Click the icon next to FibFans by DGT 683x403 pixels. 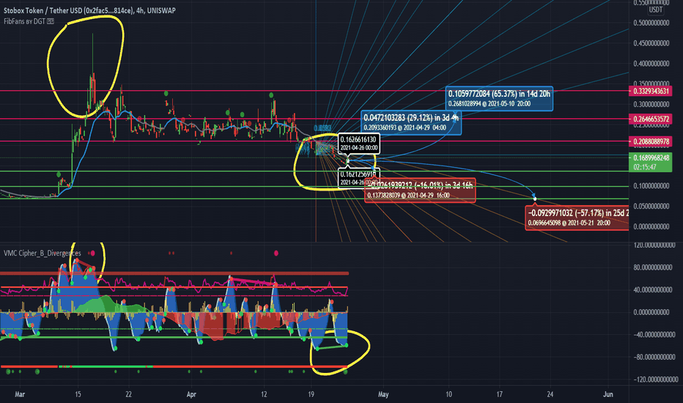(x=51, y=21)
